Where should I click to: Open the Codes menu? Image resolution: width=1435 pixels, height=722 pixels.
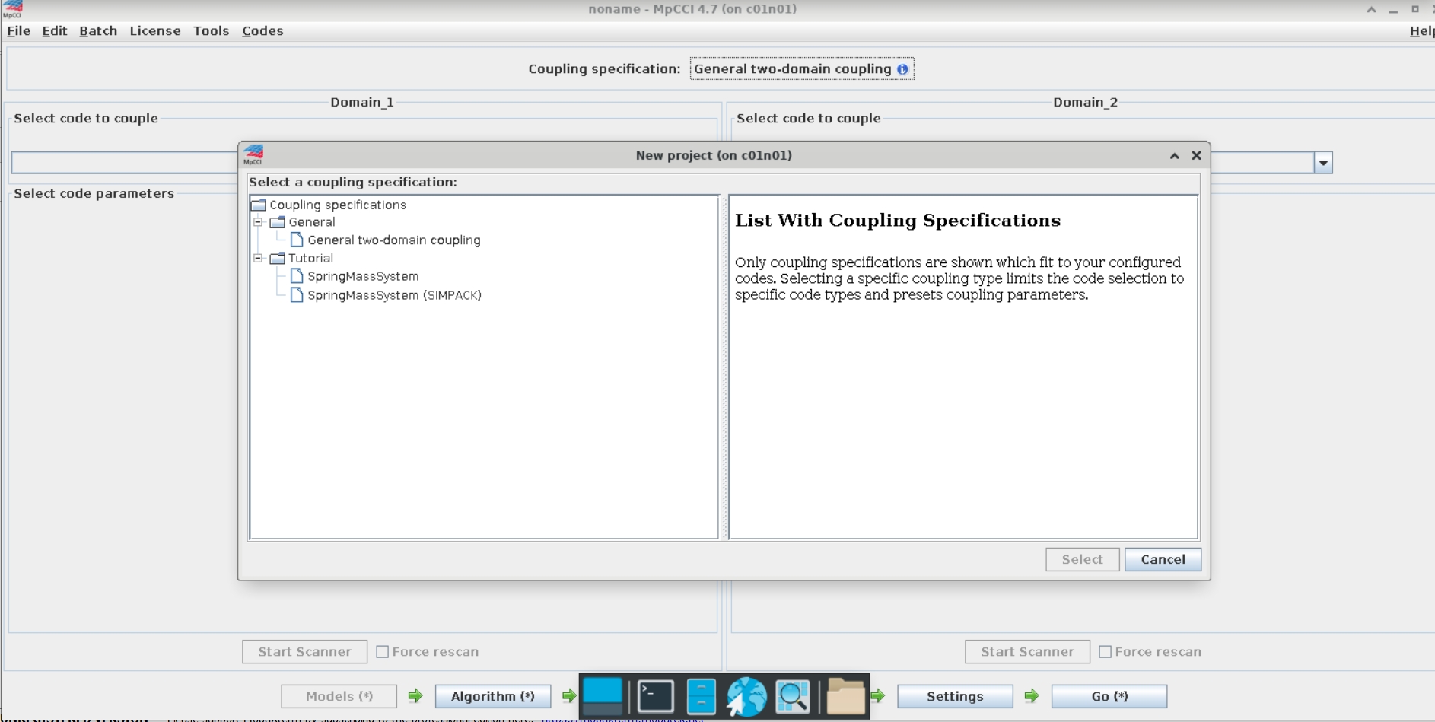[262, 31]
